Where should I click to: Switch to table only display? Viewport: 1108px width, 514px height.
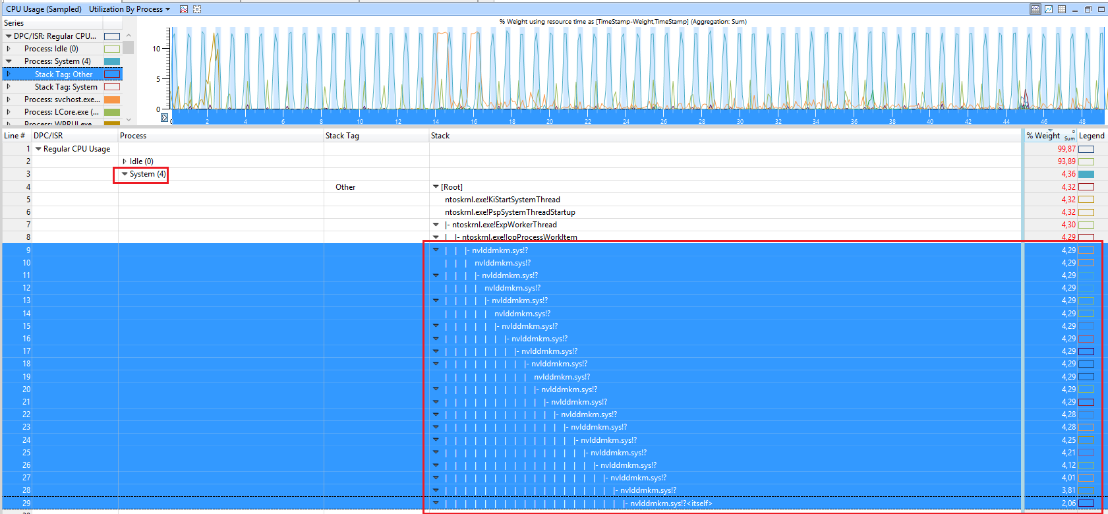point(1062,9)
